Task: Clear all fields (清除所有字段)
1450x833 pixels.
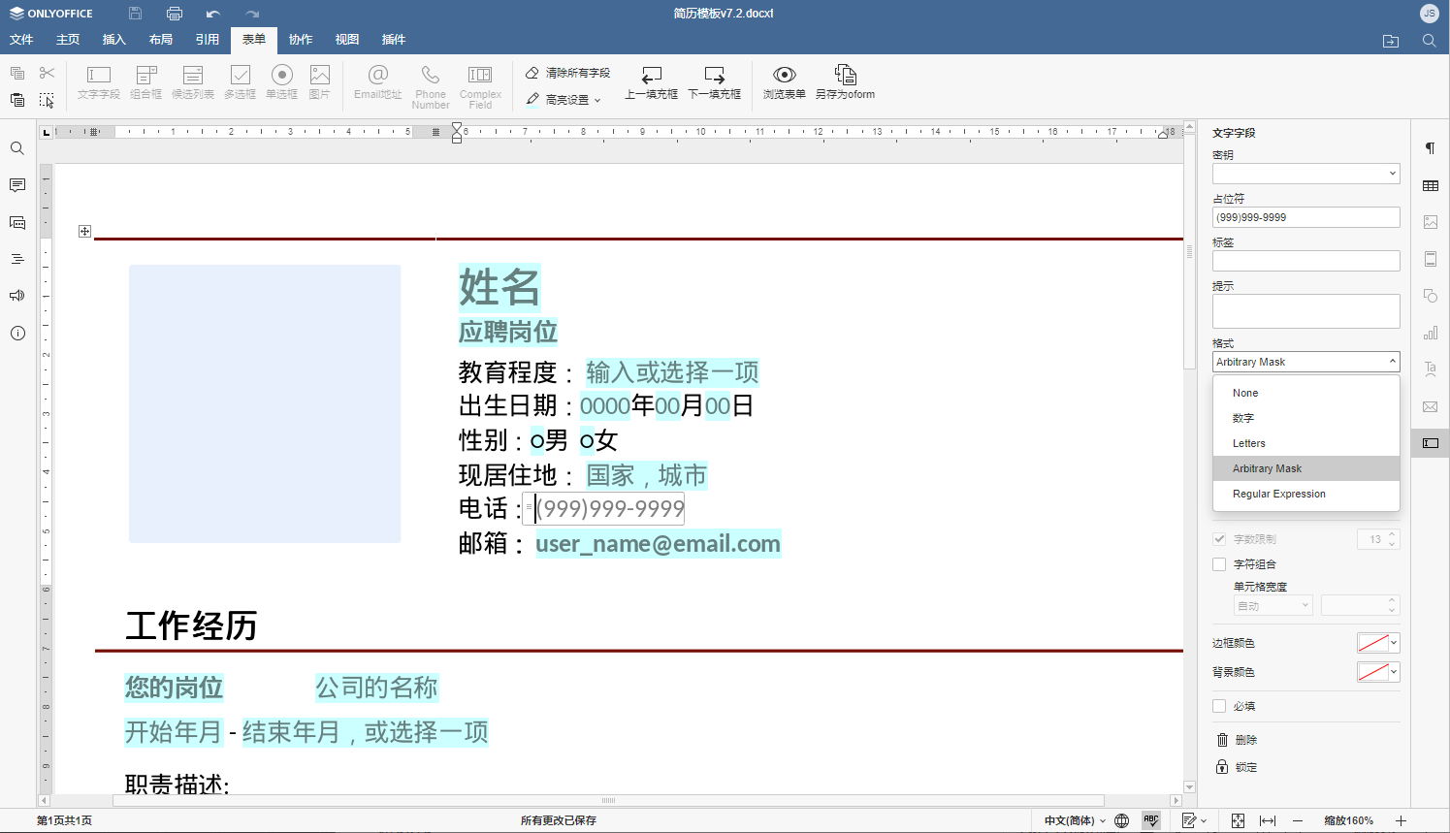Action: (x=567, y=73)
